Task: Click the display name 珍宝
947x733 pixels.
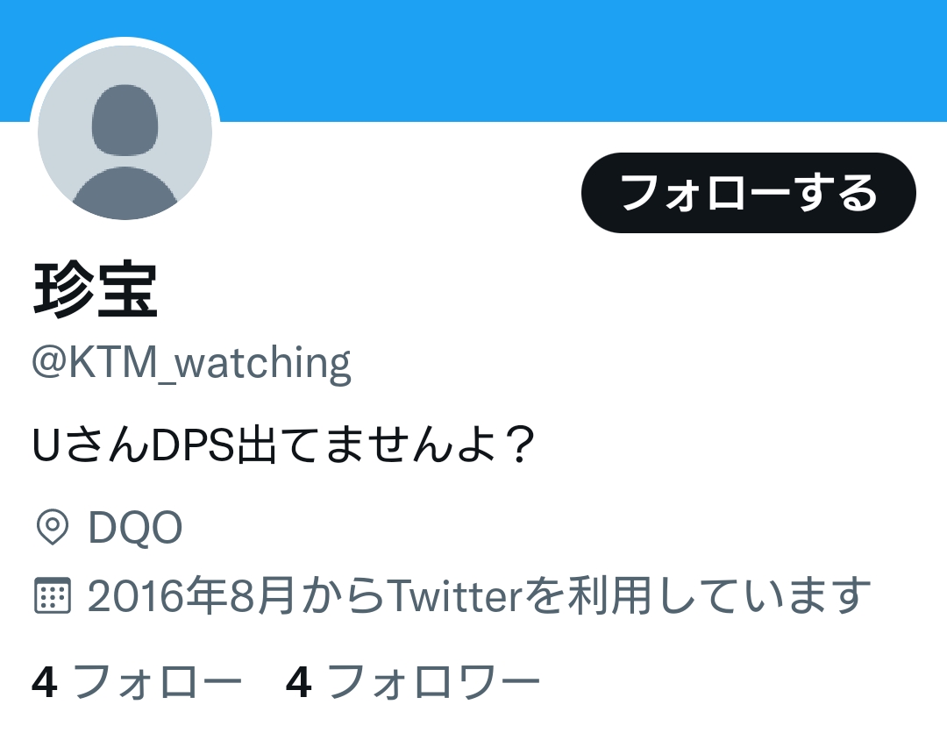Action: [x=96, y=290]
